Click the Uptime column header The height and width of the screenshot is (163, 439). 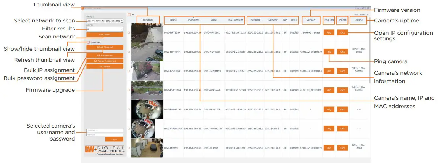359,20
